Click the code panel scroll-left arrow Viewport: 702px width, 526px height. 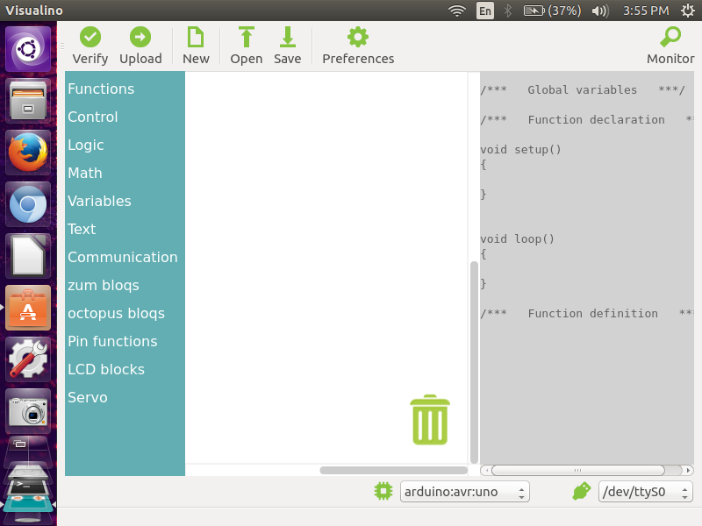pyautogui.click(x=486, y=470)
